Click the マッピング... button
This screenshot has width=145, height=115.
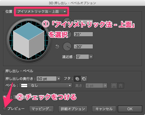click(41, 109)
